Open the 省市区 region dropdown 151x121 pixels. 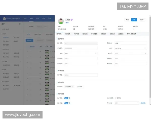tap(130, 53)
